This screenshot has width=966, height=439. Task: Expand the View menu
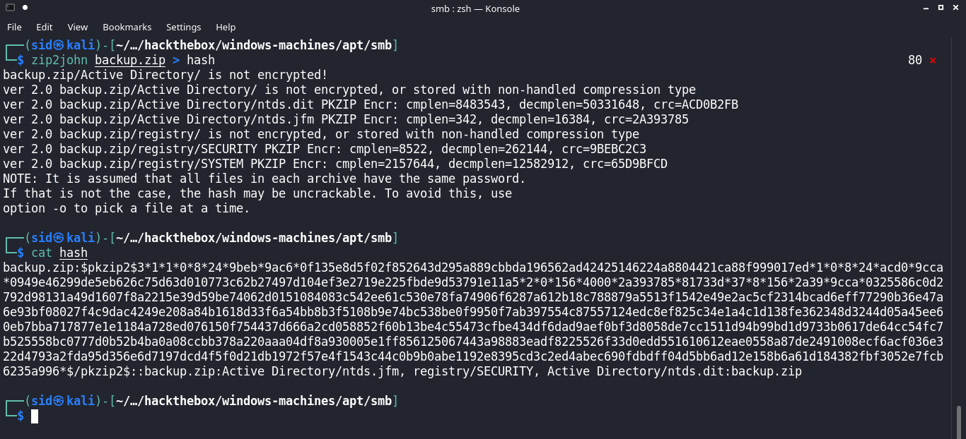78,28
